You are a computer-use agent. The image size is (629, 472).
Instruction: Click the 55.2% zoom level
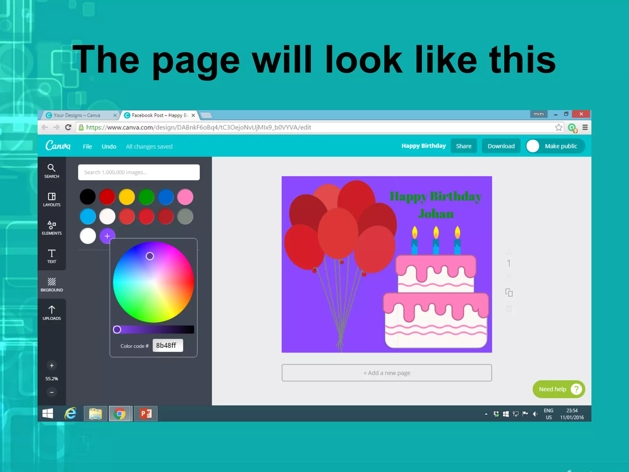[x=52, y=379]
